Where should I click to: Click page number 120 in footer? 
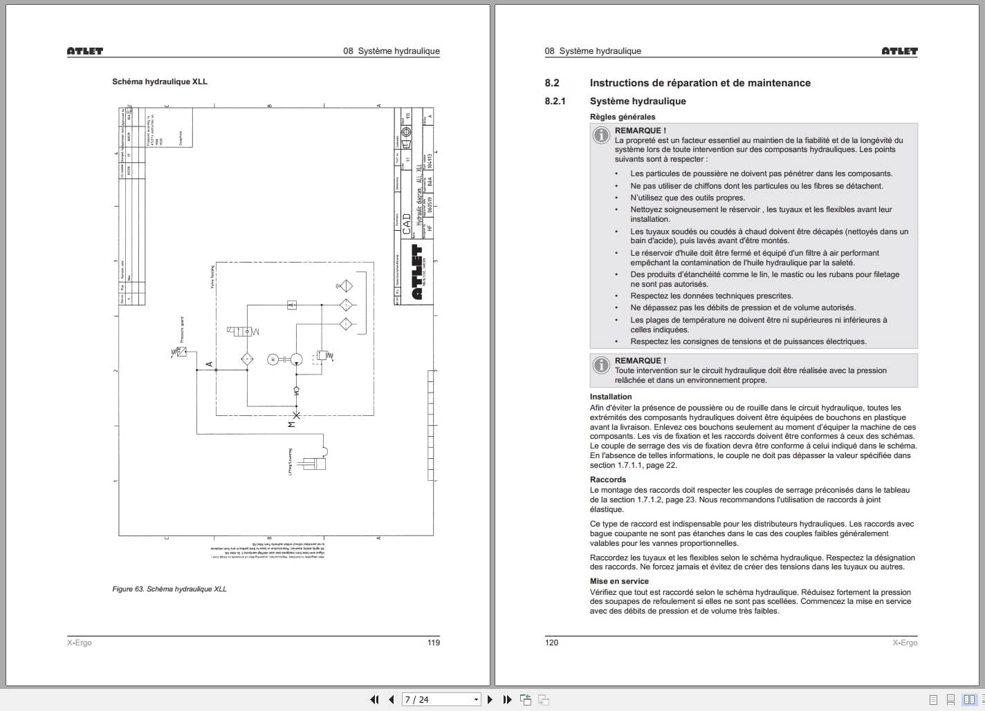551,643
